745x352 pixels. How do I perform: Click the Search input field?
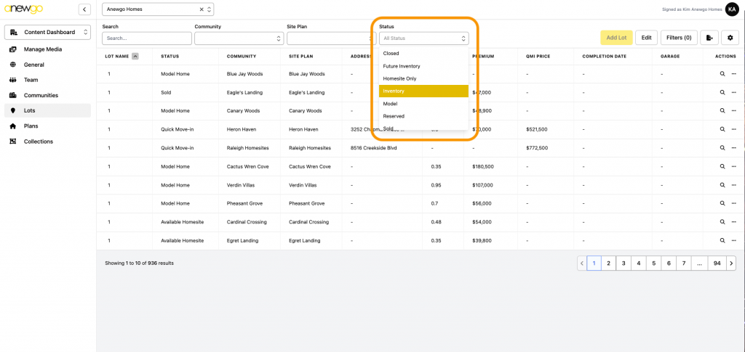[147, 38]
